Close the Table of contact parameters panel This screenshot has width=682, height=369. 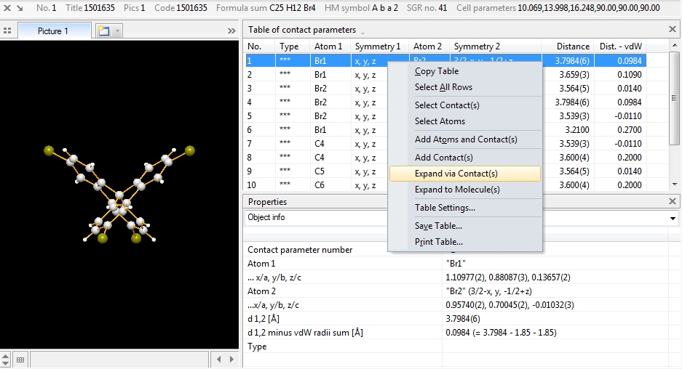[673, 30]
